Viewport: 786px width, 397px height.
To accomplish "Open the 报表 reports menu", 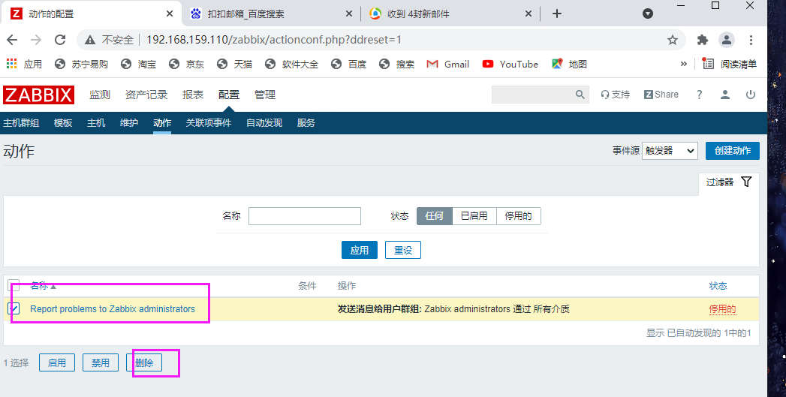I will (193, 95).
